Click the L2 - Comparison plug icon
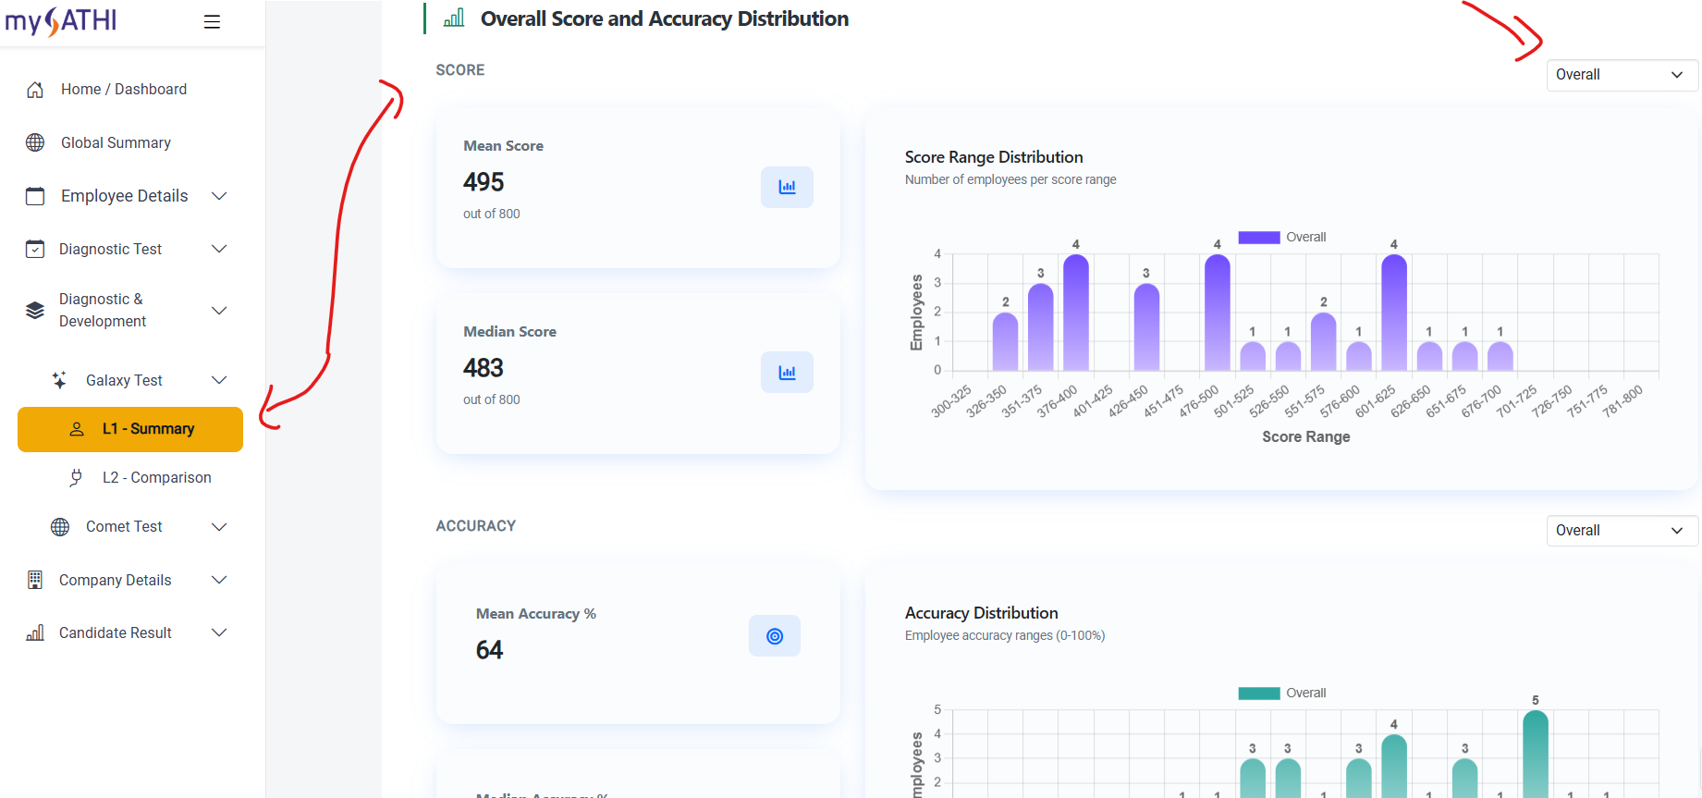This screenshot has height=798, width=1702. (77, 477)
